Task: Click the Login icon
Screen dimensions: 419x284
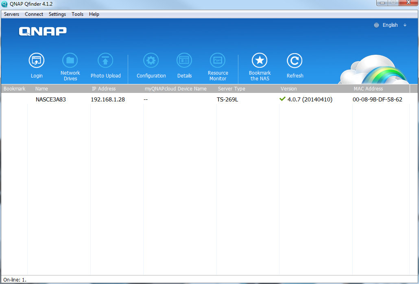Action: [x=37, y=60]
